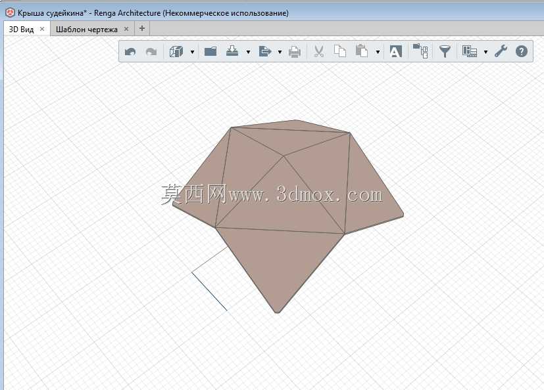Copy the selected object
The height and width of the screenshot is (390, 544).
339,51
